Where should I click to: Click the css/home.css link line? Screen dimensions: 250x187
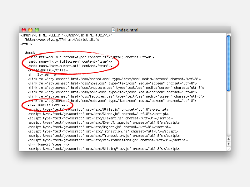coord(112,83)
